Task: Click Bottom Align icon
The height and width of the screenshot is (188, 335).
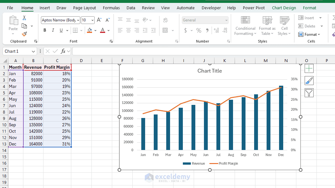Action: (137, 20)
